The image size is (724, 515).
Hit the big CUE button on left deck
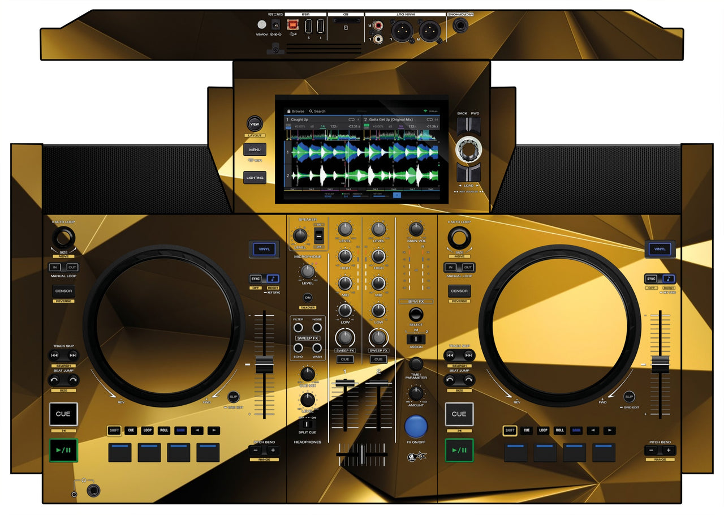63,414
